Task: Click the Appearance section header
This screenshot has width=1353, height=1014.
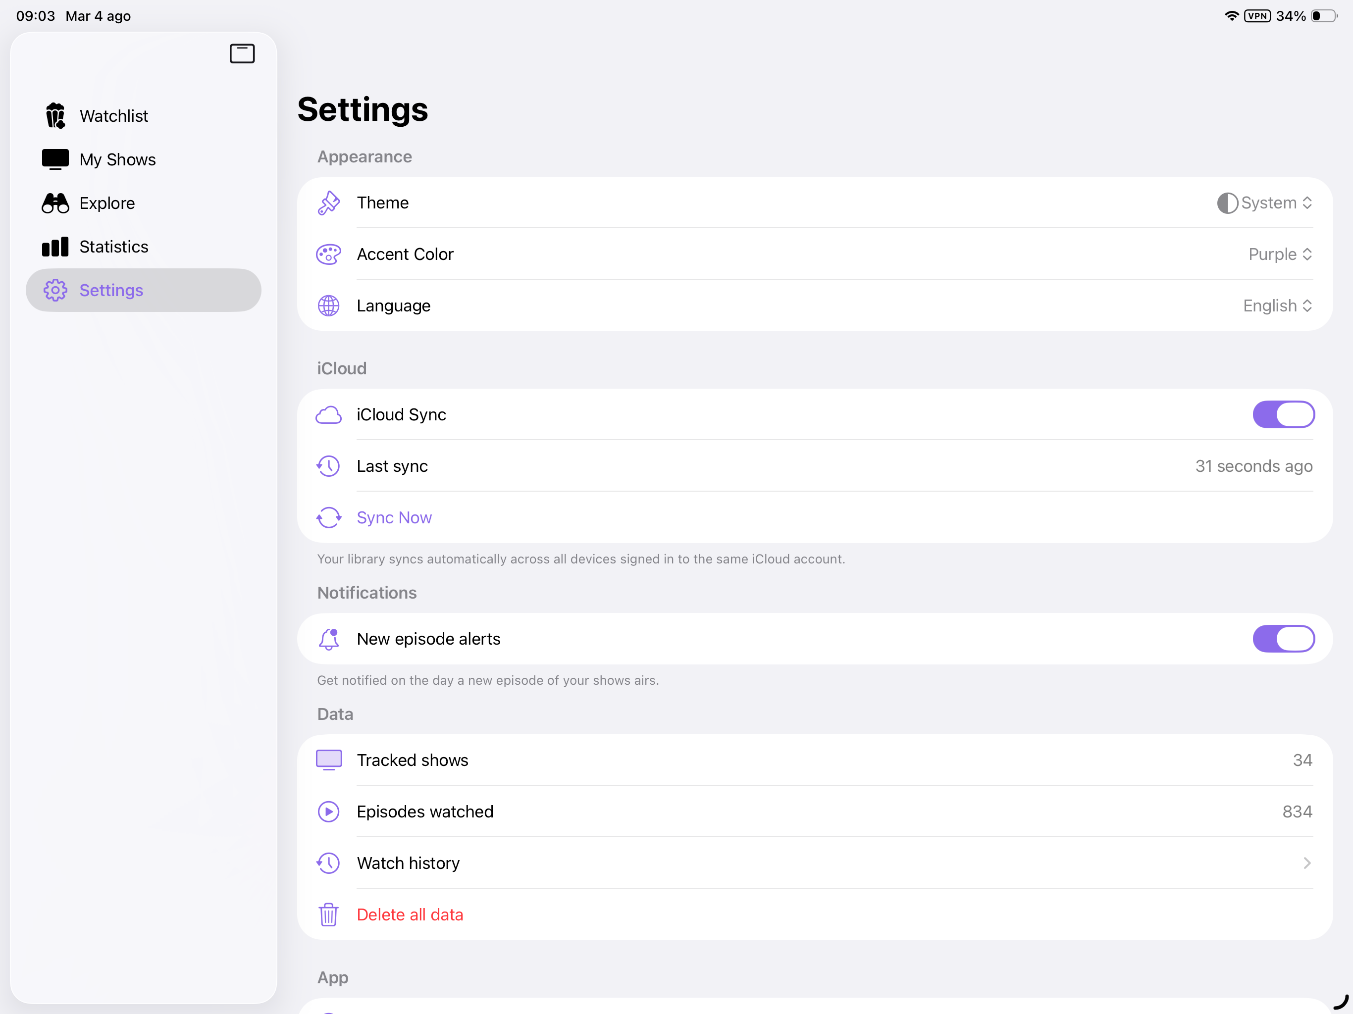Action: (364, 156)
